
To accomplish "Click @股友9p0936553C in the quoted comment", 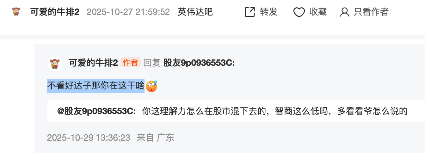I will click(97, 111).
